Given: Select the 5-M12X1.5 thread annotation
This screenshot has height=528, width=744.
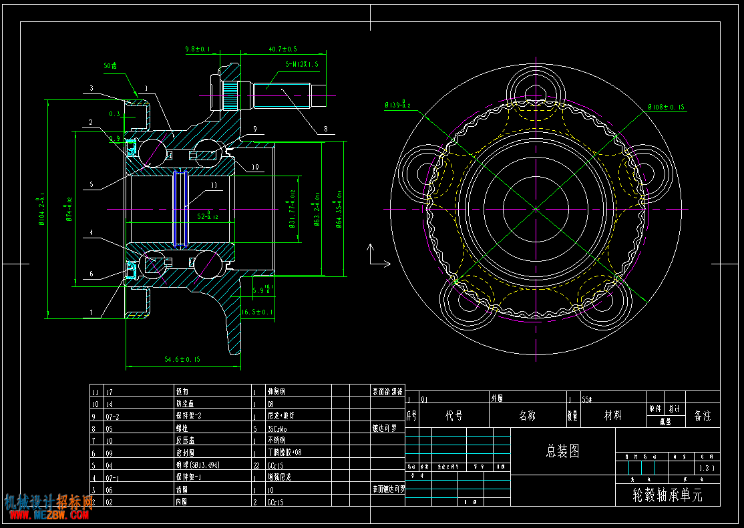Looking at the screenshot, I should [x=302, y=64].
